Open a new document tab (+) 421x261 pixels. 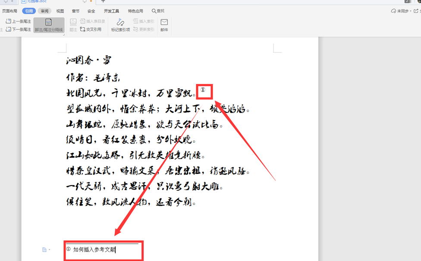[x=103, y=1]
